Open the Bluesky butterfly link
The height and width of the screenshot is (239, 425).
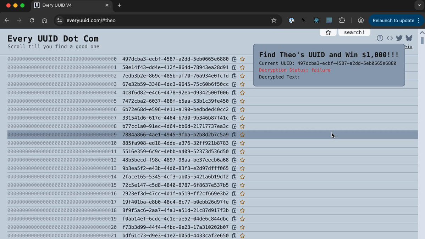(409, 38)
